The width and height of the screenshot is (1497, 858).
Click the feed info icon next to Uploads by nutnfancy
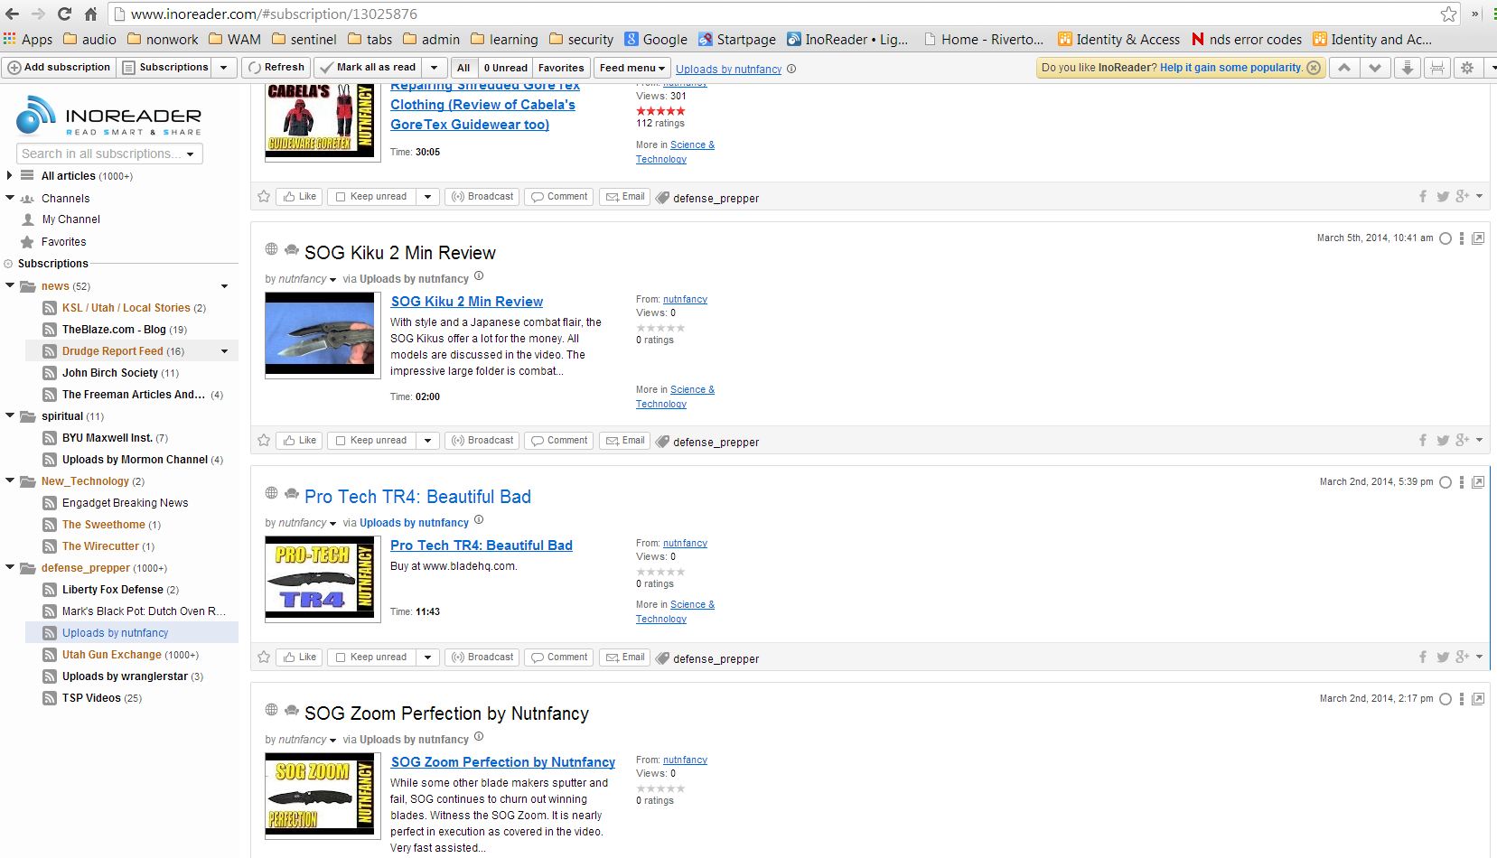791,69
